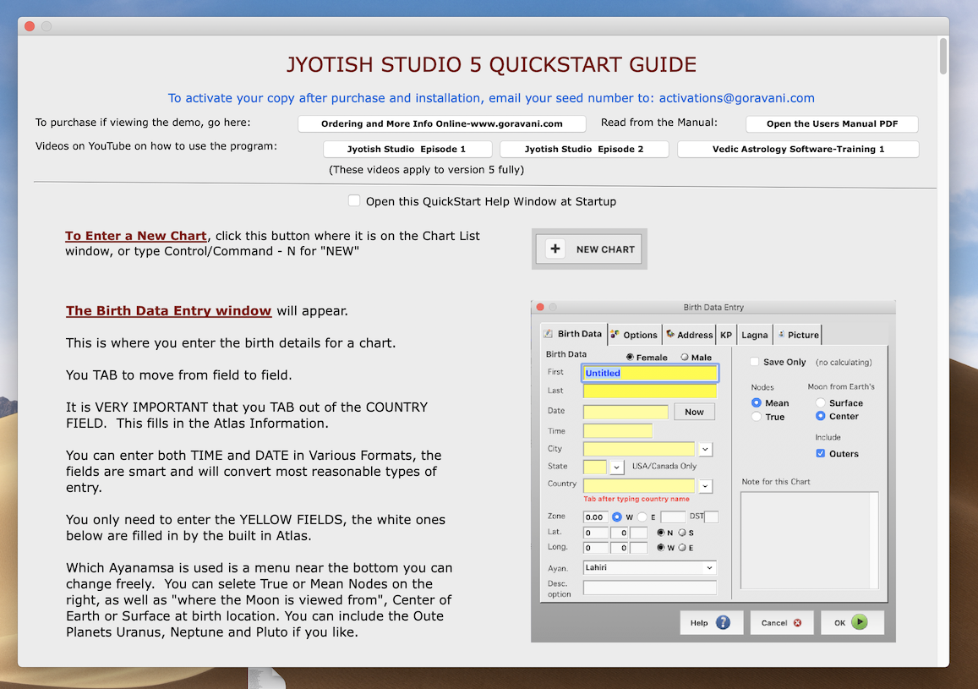Click the red Cancel X icon

(798, 623)
